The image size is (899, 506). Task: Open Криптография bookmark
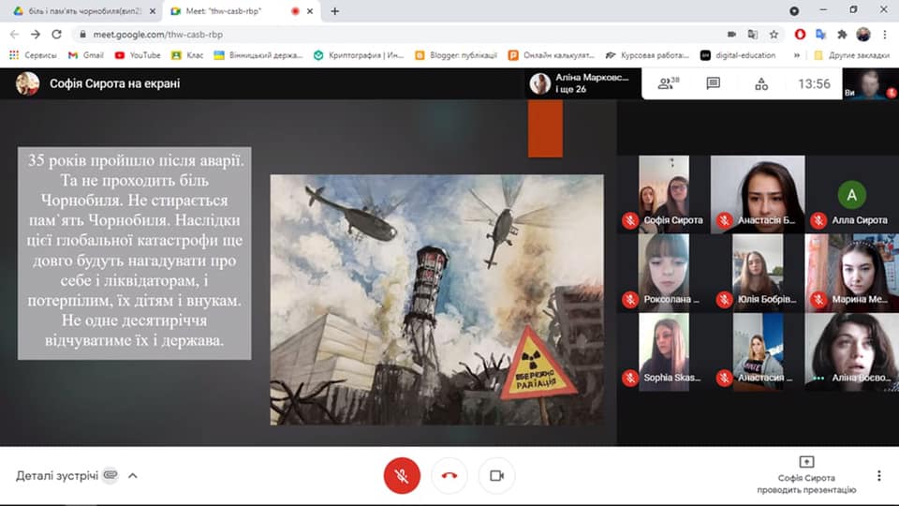point(359,55)
